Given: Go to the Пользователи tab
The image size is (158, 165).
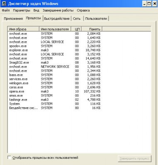Looking at the screenshot, I should (96, 19).
